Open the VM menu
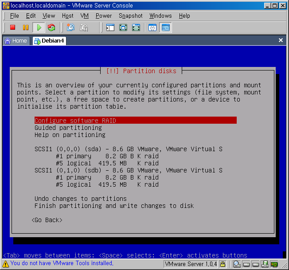 [x=84, y=16]
